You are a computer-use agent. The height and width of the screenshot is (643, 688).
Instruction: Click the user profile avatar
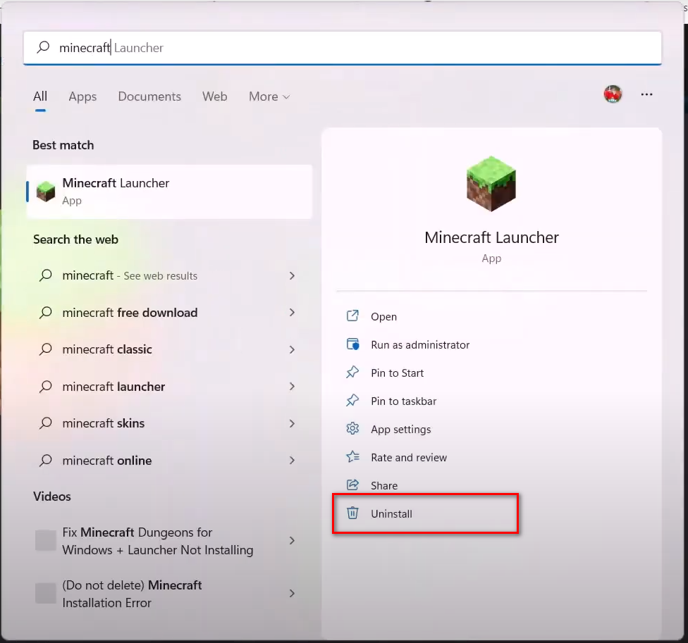click(613, 94)
